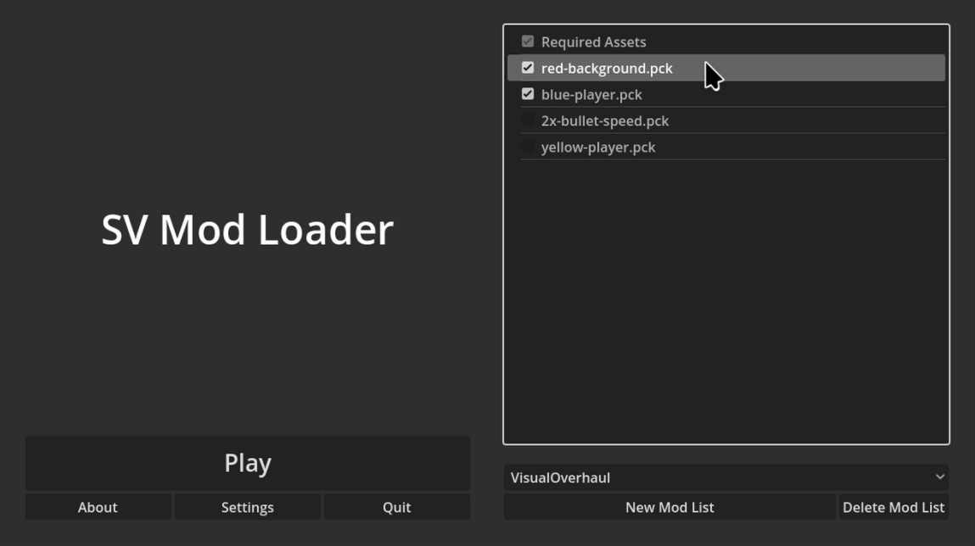The width and height of the screenshot is (975, 546).
Task: Click the SV Mod Loader title
Action: 248,230
